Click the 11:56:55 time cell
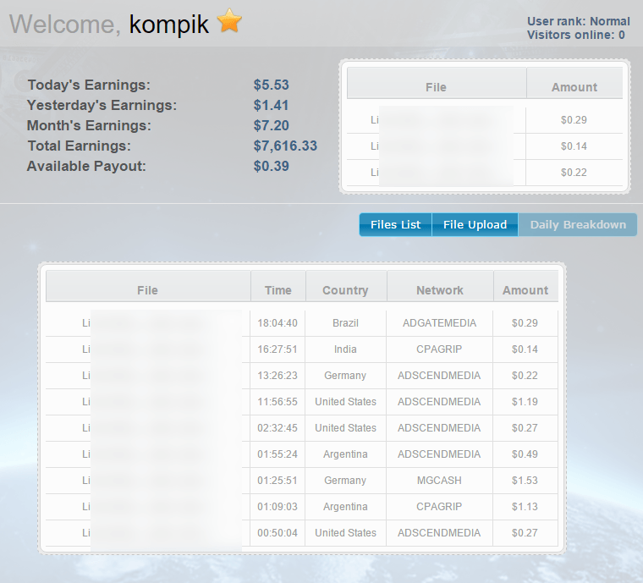 (x=278, y=402)
